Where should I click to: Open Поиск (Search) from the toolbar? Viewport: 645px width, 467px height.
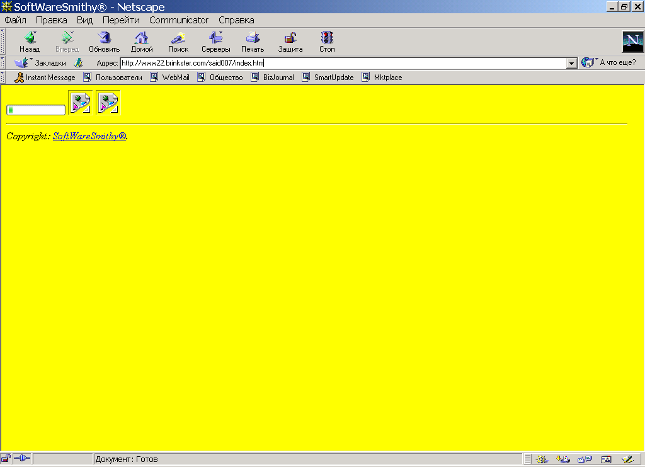(178, 42)
